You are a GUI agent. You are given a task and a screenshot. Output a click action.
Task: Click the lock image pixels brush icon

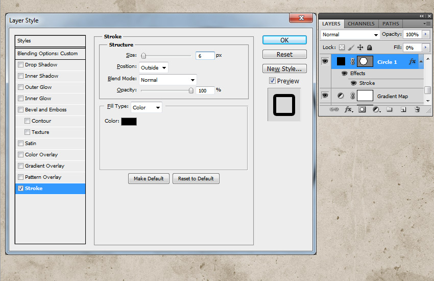coord(351,48)
